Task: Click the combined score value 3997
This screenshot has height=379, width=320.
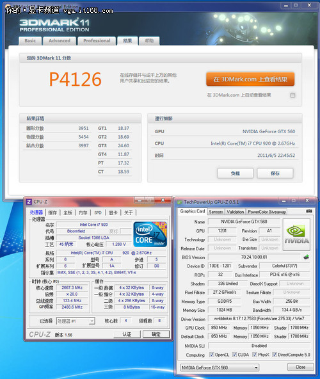Action: [83, 146]
